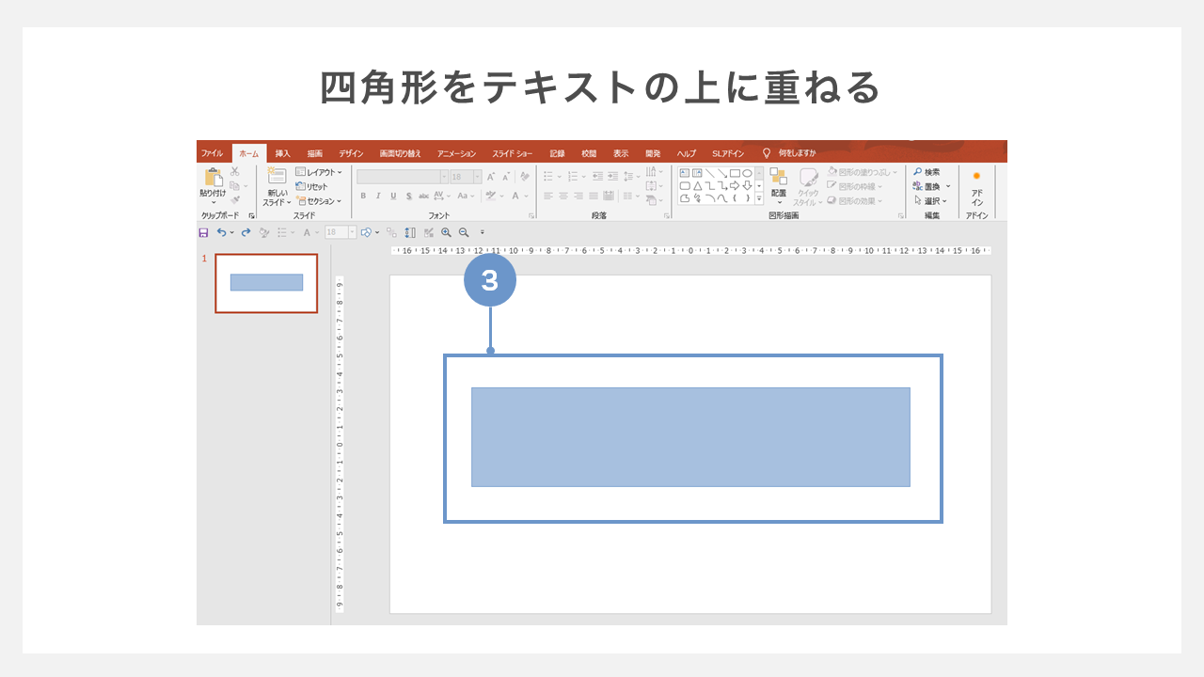Select the Text Box shape in the gallery

pyautogui.click(x=685, y=173)
